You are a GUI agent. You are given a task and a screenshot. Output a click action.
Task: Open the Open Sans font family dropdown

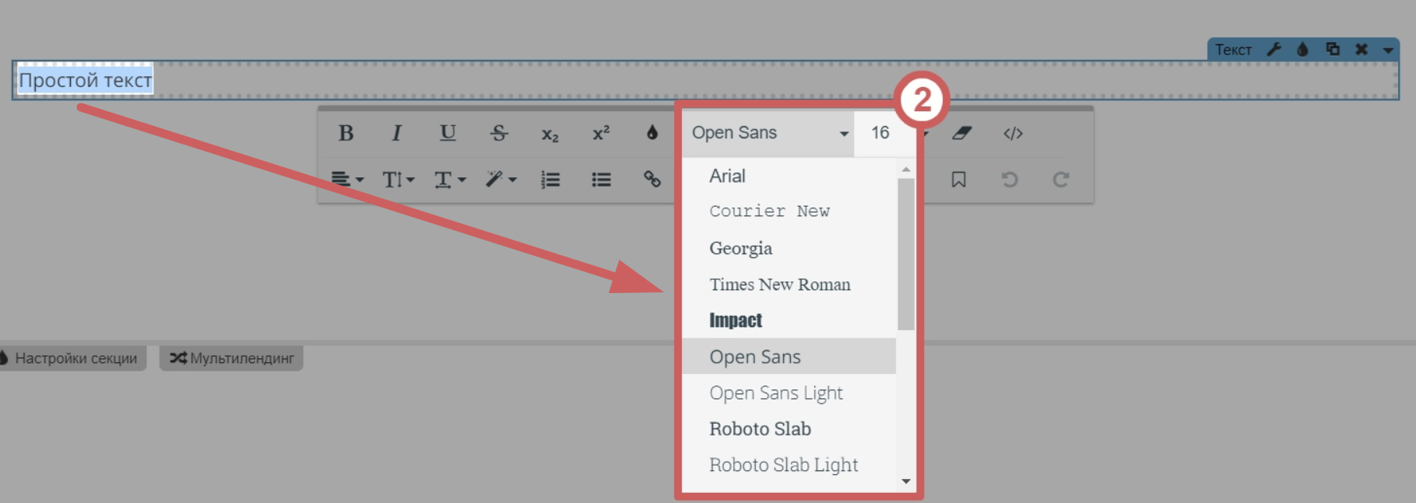768,133
